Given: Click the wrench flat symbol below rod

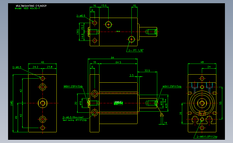Looking at the screenshot, I should point(162,115).
